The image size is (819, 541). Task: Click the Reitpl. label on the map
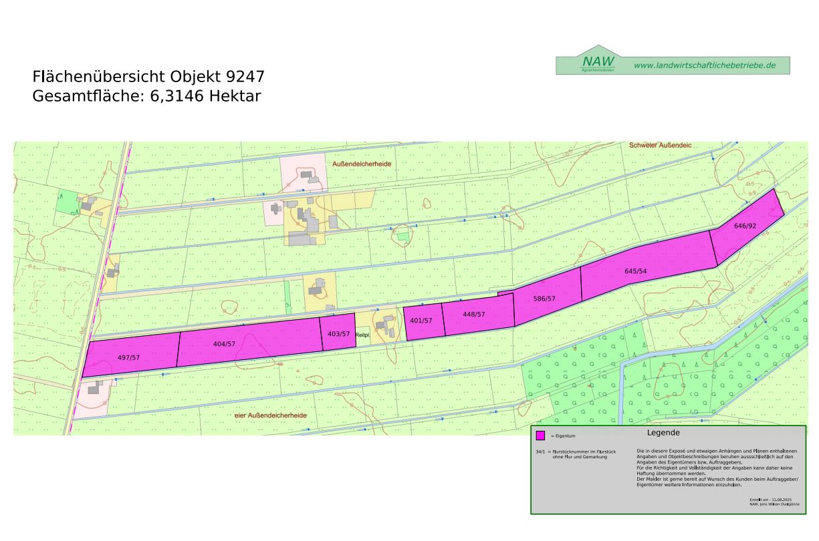click(x=363, y=335)
